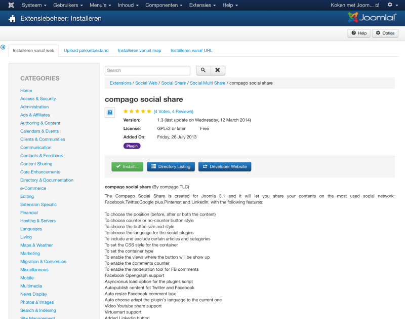Select the Editing category
Screen dimensions: 405x319
coord(27,196)
